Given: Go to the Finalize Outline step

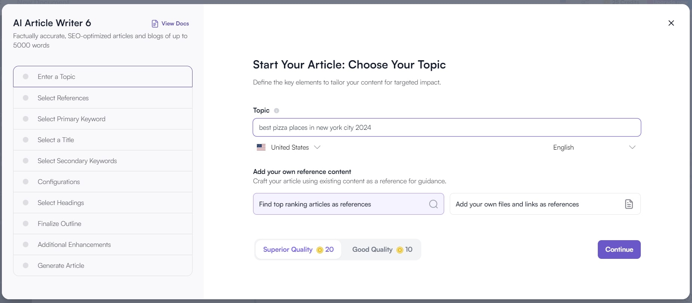Looking at the screenshot, I should [103, 224].
